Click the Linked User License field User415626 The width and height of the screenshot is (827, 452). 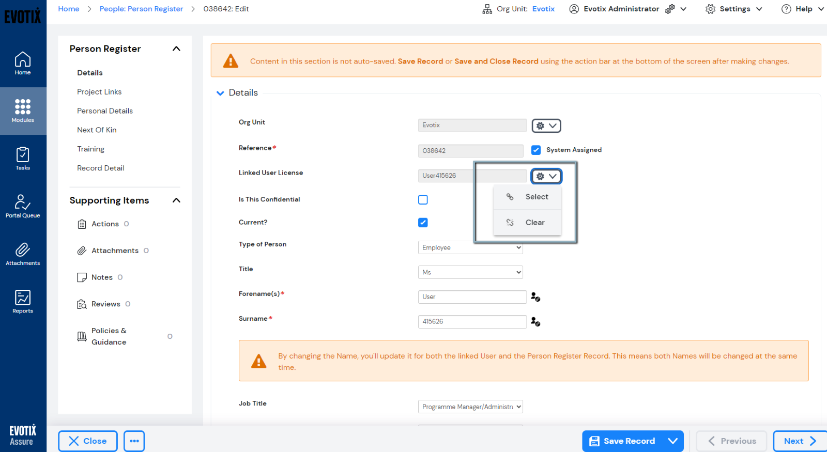[472, 176]
